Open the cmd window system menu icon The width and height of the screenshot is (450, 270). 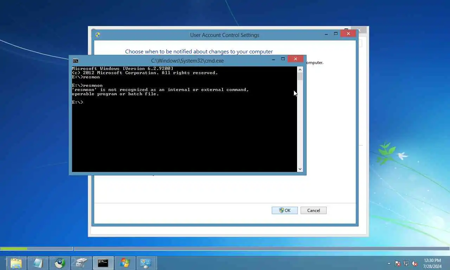click(75, 61)
